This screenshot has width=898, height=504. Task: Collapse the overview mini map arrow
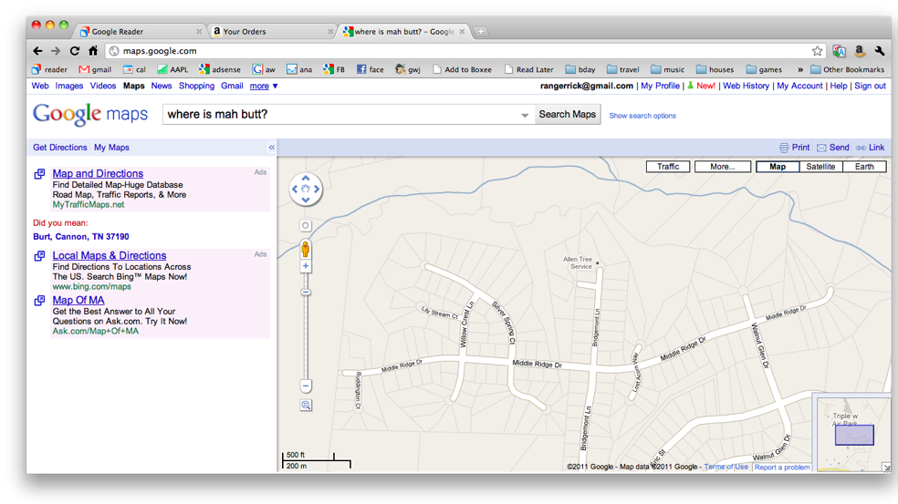[x=886, y=468]
